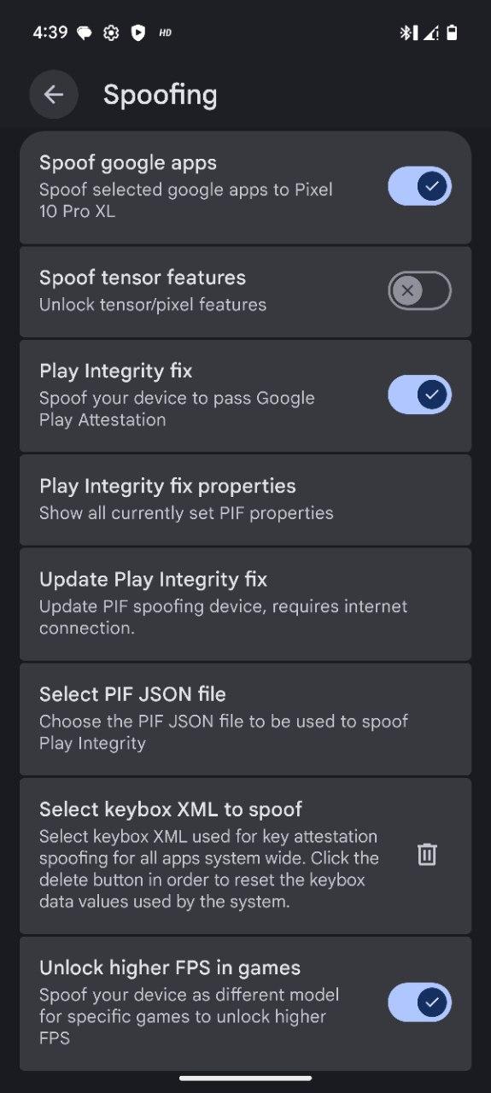Toggle Unlock higher FPS in games

(419, 1002)
